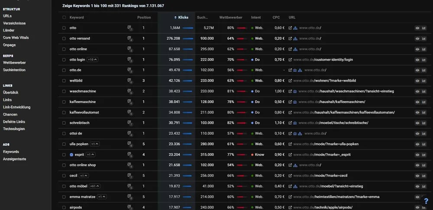
Task: Expand '+61' variants for otto möbel
Action: [x=94, y=186]
